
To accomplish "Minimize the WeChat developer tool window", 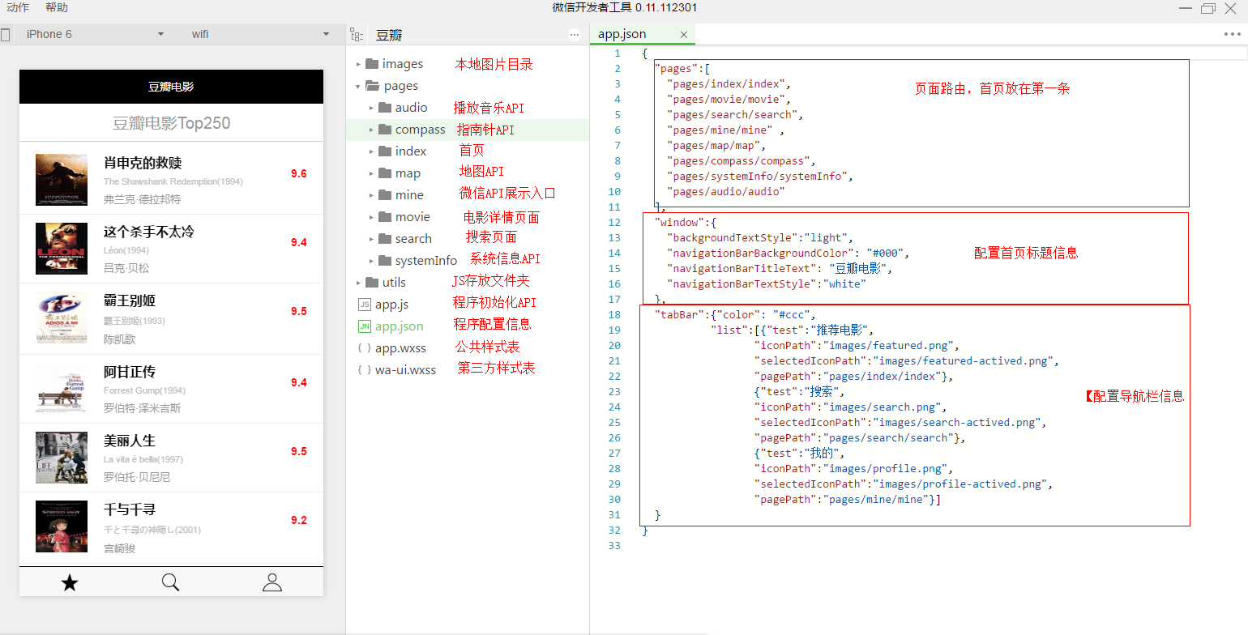I will [x=1186, y=8].
